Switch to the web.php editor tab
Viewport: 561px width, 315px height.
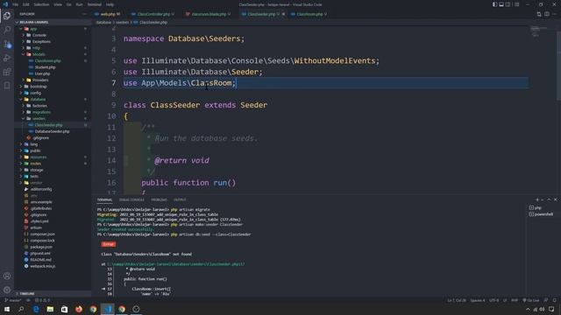[108, 14]
